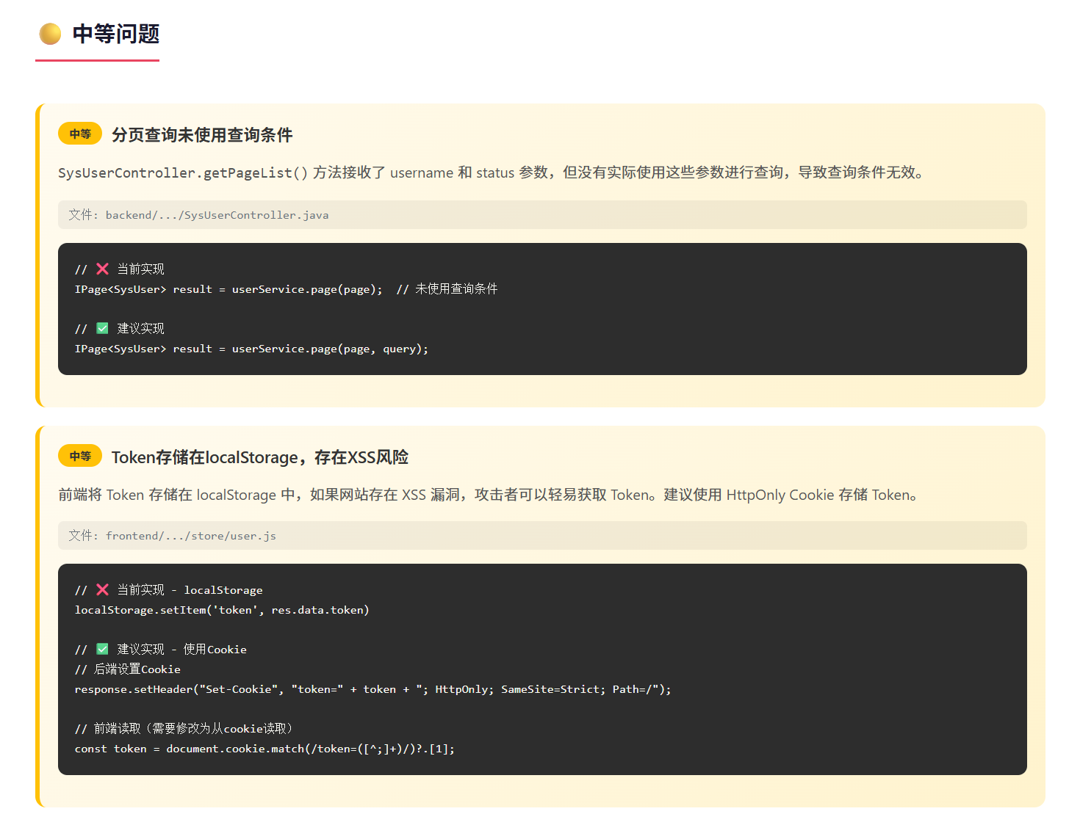Click the 后端设置Cookie code comment
The height and width of the screenshot is (814, 1069).
(x=128, y=669)
